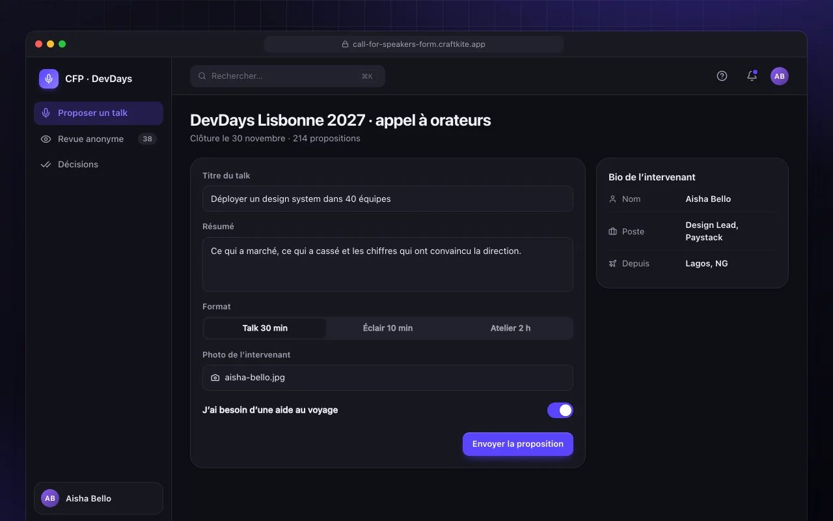Click the J'ai besoin d'une aide au voyage label
This screenshot has height=521, width=833.
pos(270,410)
